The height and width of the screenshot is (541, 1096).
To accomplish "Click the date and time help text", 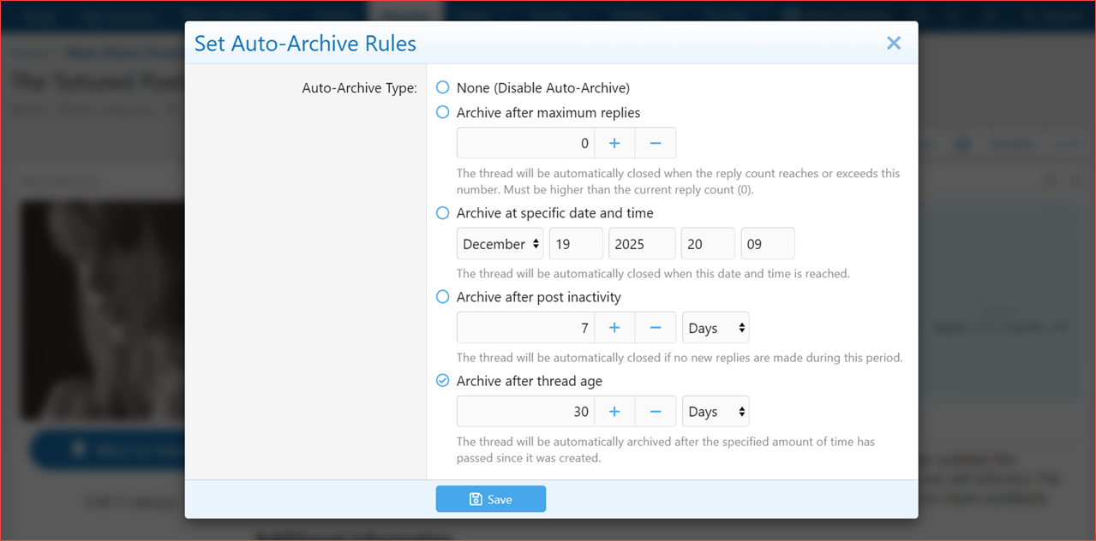I will pos(653,274).
